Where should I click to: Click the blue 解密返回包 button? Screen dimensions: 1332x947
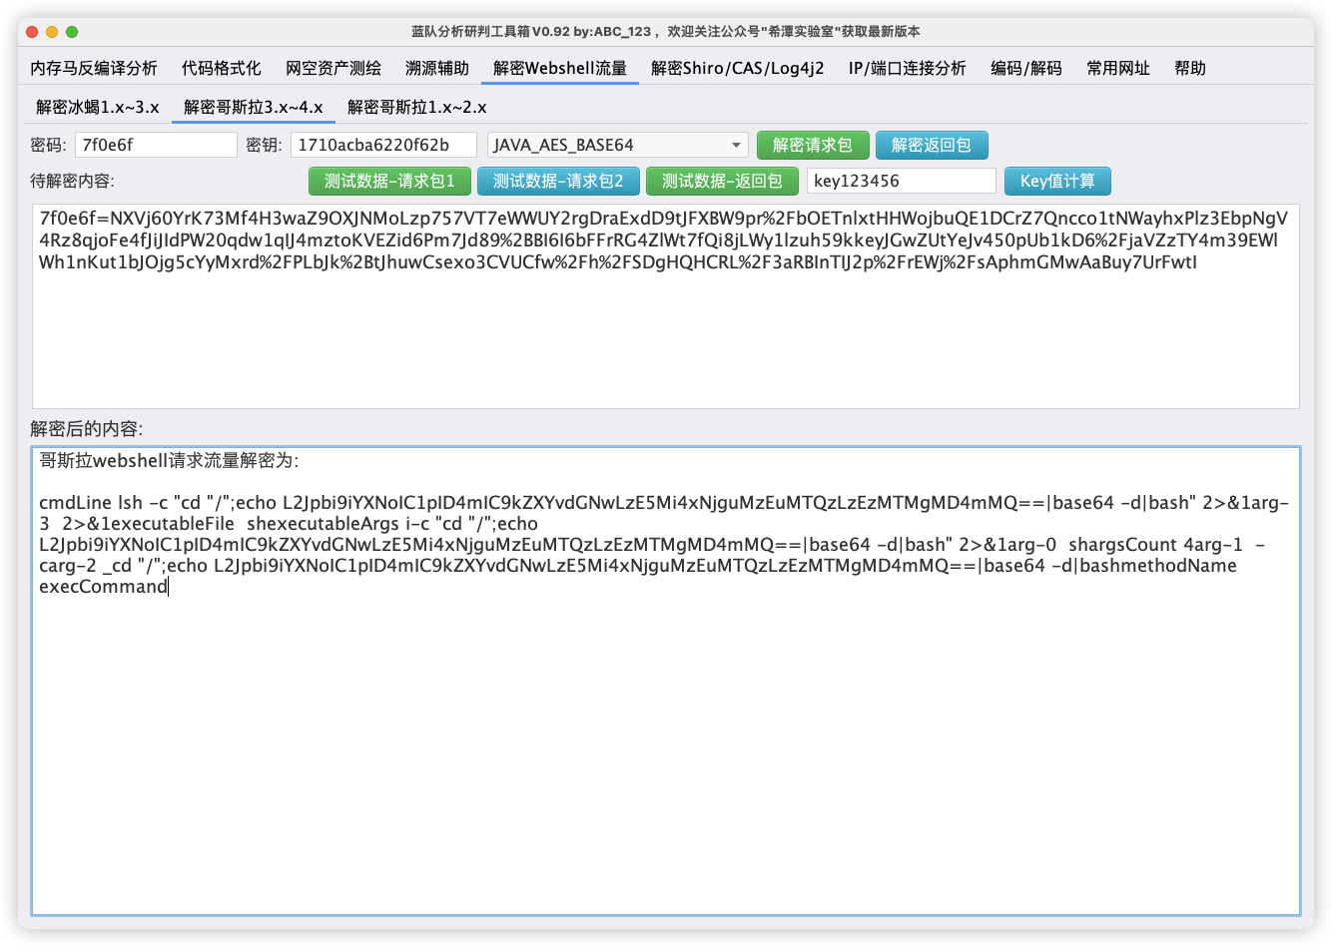(932, 145)
